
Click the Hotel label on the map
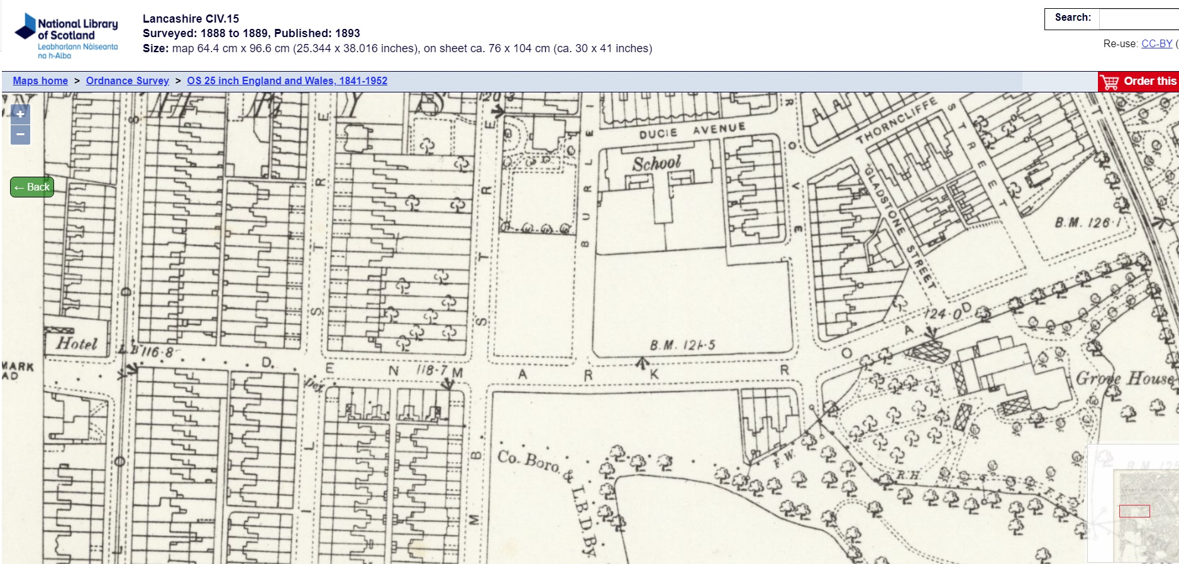pos(77,343)
